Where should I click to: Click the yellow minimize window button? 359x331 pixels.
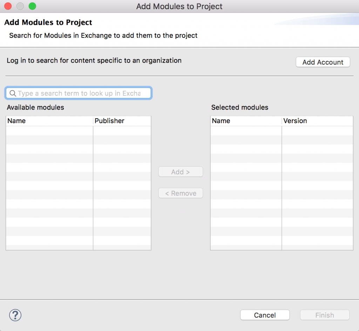tap(20, 6)
